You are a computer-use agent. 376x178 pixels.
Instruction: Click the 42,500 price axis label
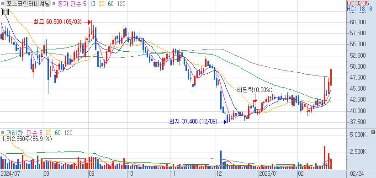358,100
